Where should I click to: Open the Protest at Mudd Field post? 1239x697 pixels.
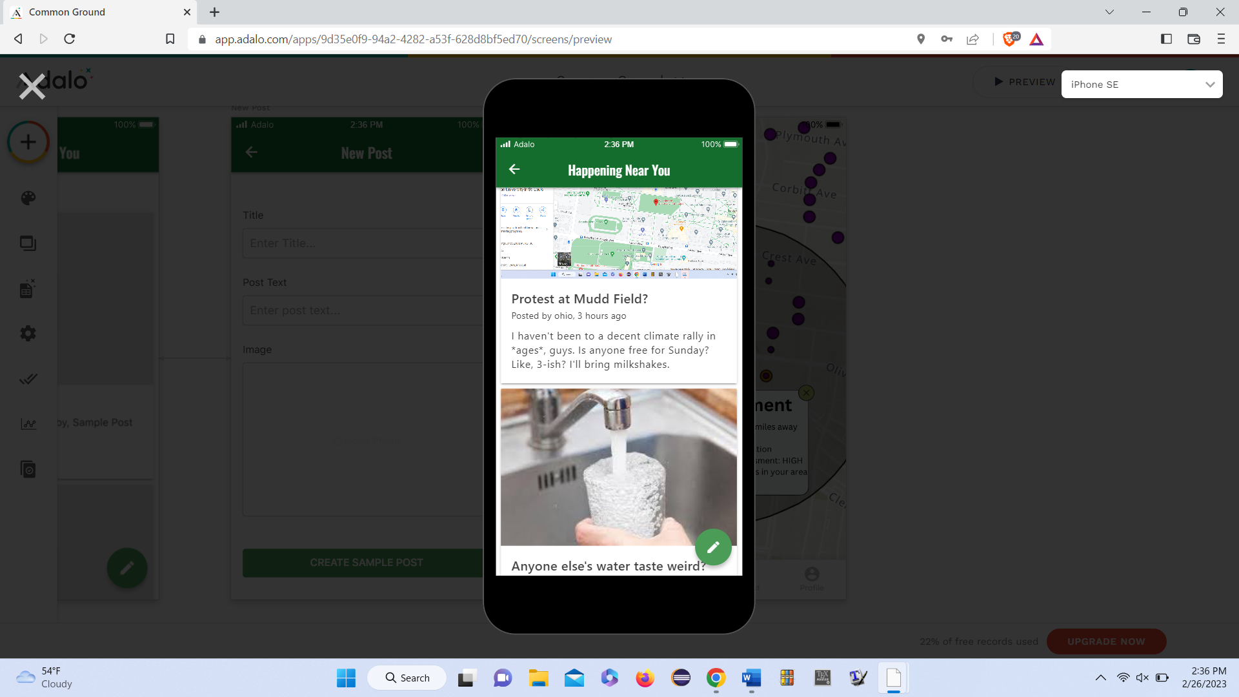pos(579,299)
